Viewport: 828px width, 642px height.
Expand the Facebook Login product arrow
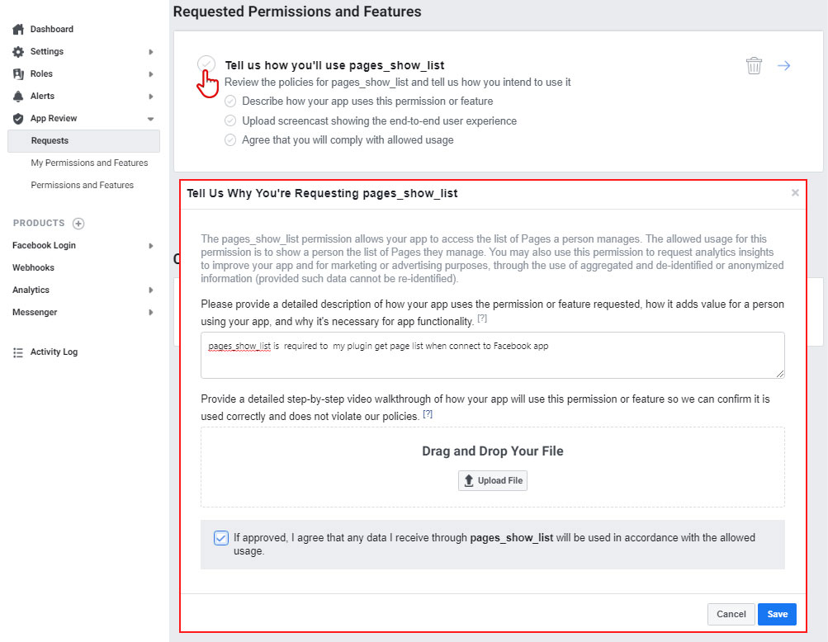tap(150, 246)
